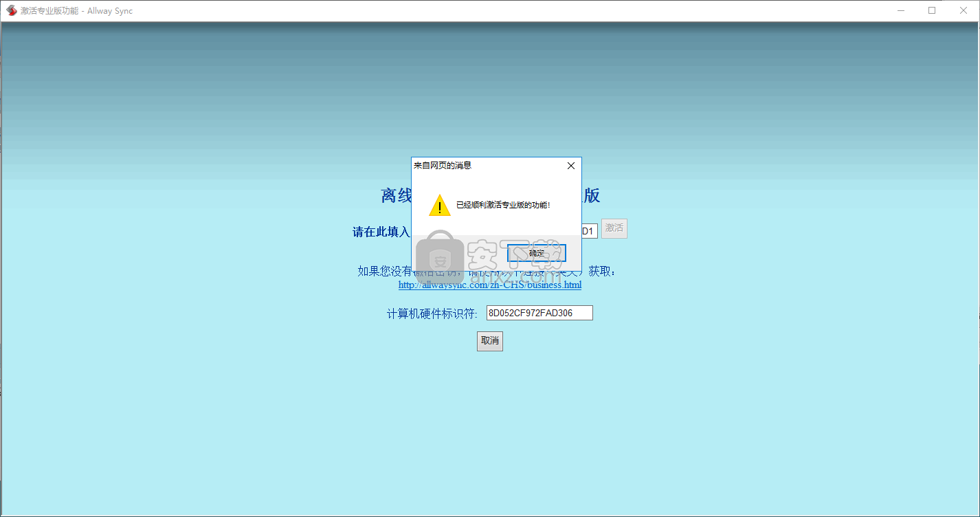Open the allwaysync.com business.html link

tap(490, 285)
